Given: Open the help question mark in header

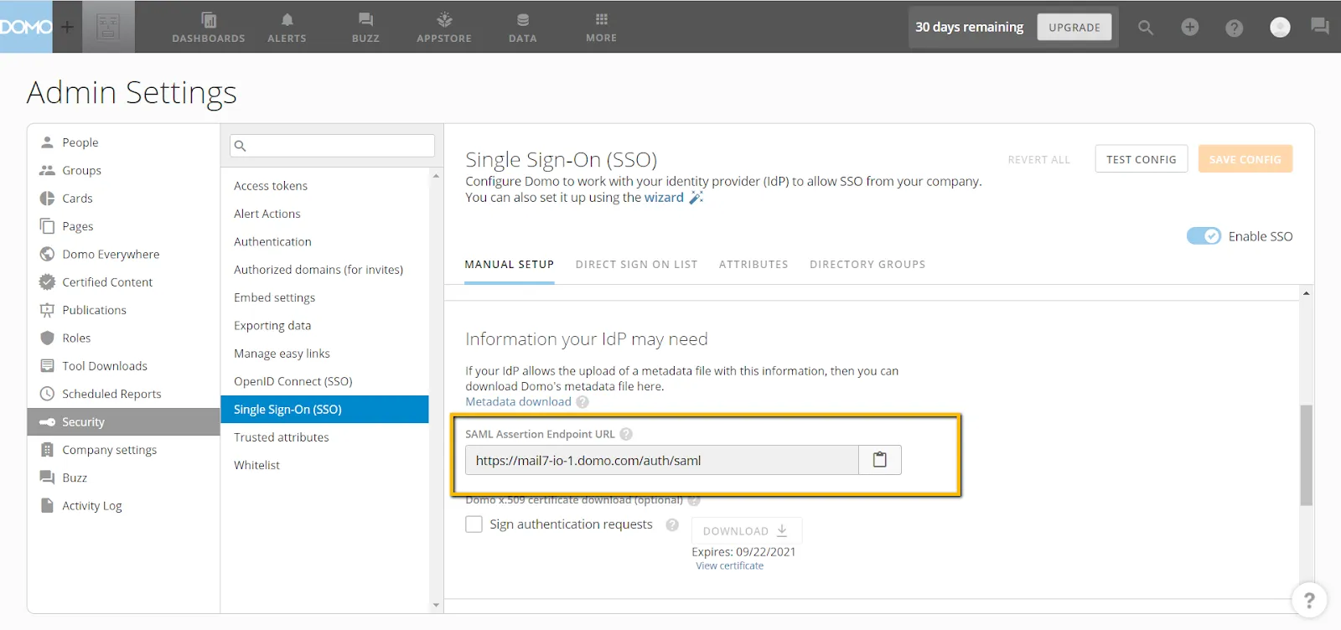Looking at the screenshot, I should click(1234, 28).
